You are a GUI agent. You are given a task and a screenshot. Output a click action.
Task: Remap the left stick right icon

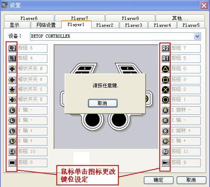click(12, 141)
